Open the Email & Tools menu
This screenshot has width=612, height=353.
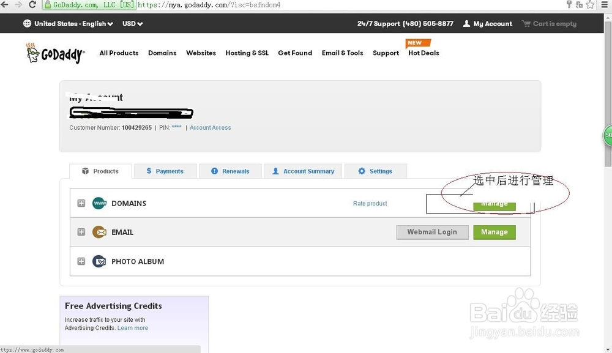(x=342, y=53)
